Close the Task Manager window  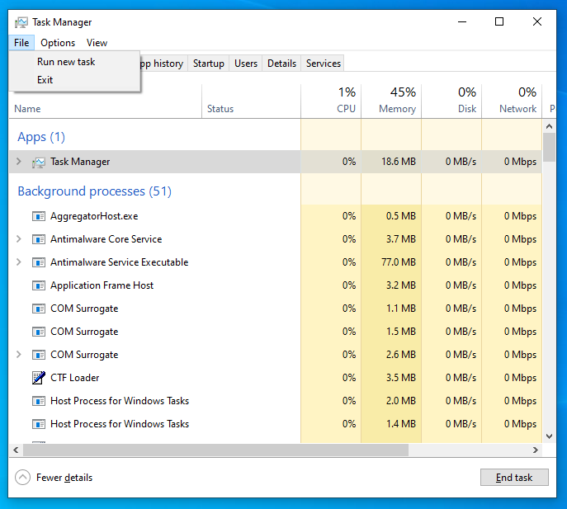coord(537,21)
